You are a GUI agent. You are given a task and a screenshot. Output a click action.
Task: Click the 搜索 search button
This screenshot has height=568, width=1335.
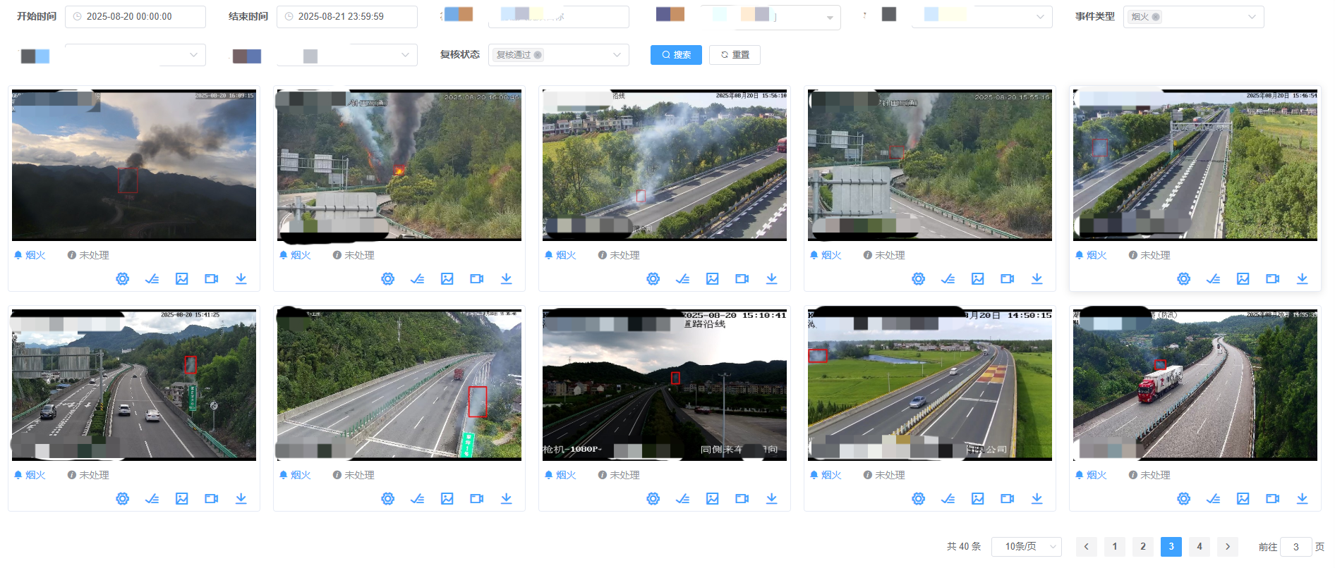click(676, 55)
